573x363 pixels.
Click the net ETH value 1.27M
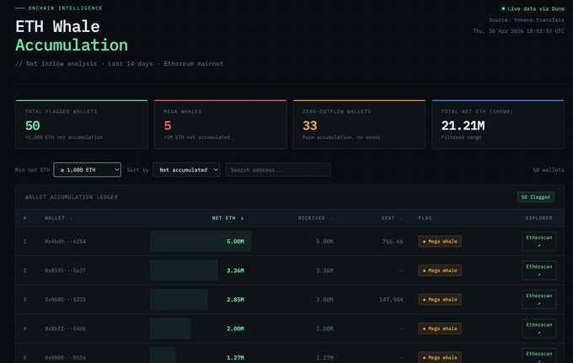pyautogui.click(x=235, y=357)
